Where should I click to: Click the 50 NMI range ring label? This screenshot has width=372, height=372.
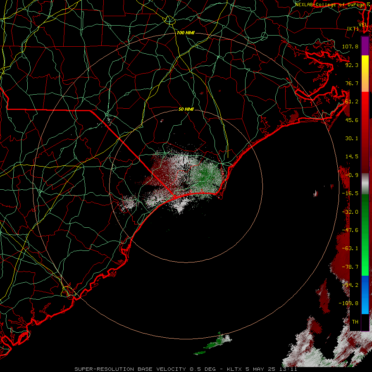coord(186,109)
